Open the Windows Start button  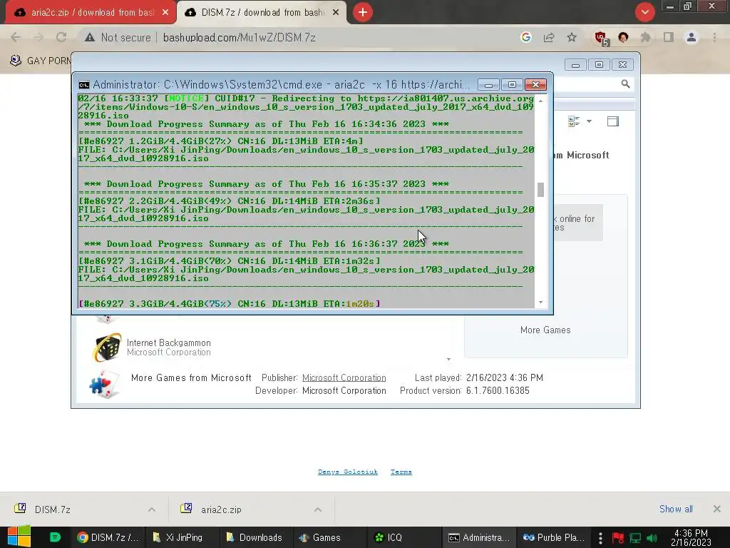tap(19, 537)
